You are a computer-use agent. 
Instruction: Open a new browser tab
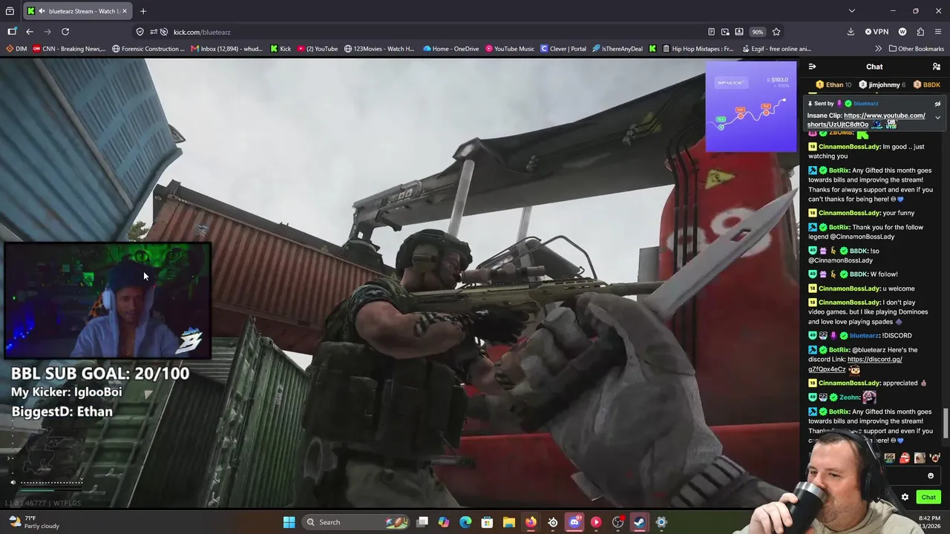point(143,11)
